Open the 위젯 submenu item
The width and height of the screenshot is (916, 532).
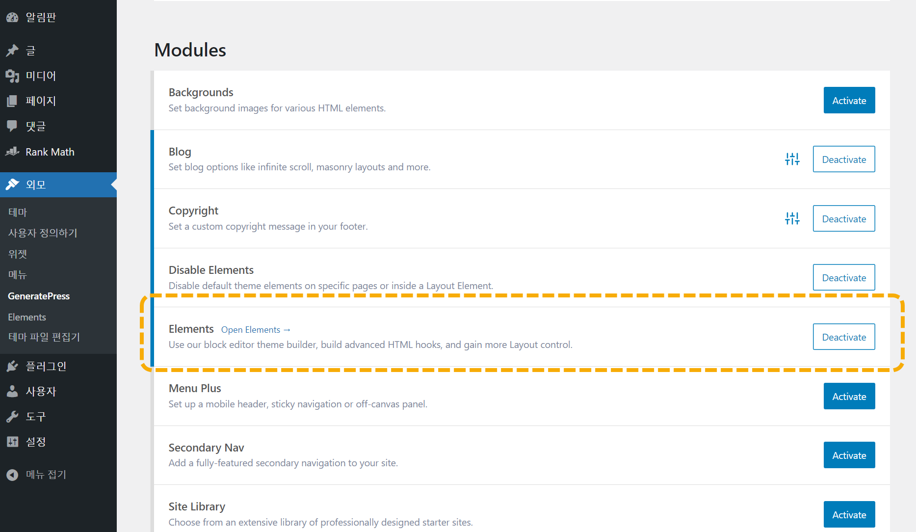coord(18,254)
